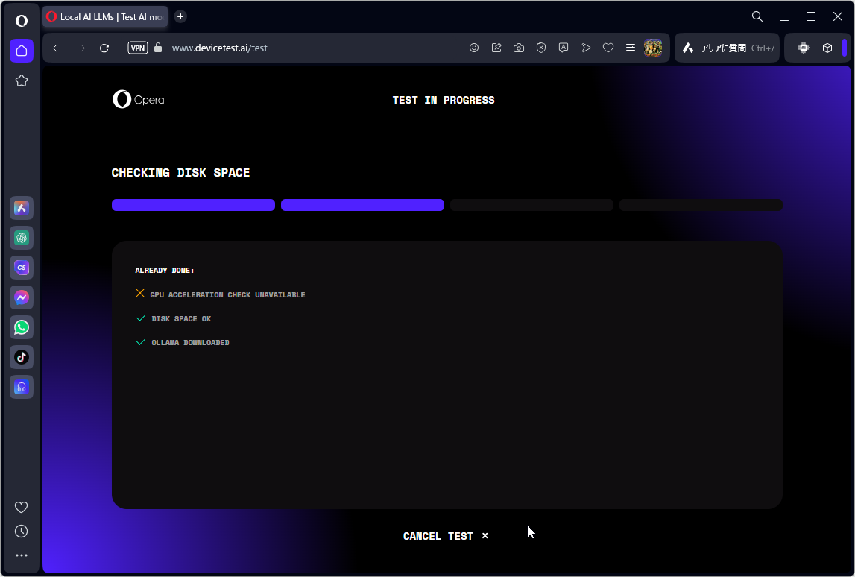Click the third empty progress segment

coord(531,205)
